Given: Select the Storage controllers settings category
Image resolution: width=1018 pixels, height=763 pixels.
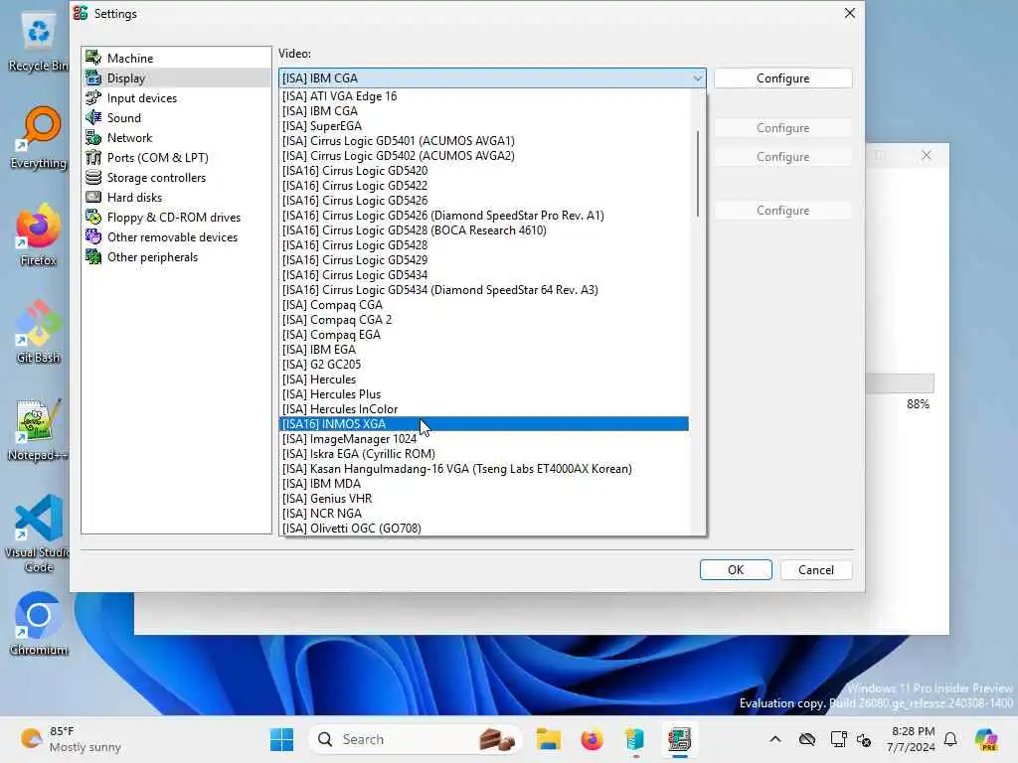Looking at the screenshot, I should coord(156,177).
